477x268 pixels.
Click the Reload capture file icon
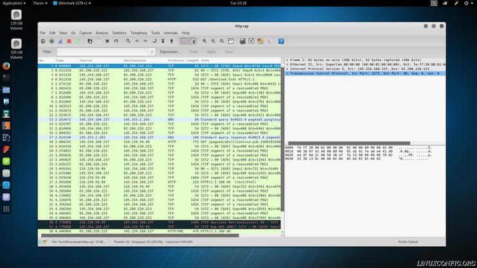[116, 41]
